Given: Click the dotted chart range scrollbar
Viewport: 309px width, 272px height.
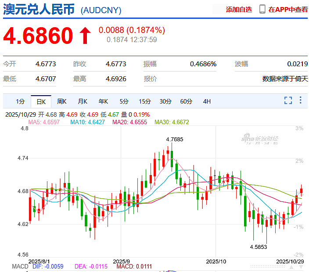Looking at the screenshot, I should click(x=267, y=267).
